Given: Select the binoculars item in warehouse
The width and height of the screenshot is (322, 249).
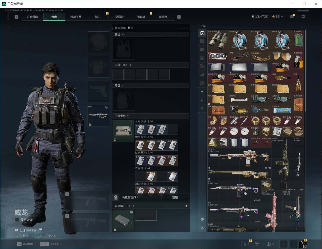Looking at the screenshot, I should click(218, 40).
